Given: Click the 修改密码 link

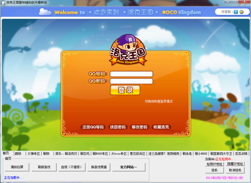Looking at the screenshot, I should point(139,127).
